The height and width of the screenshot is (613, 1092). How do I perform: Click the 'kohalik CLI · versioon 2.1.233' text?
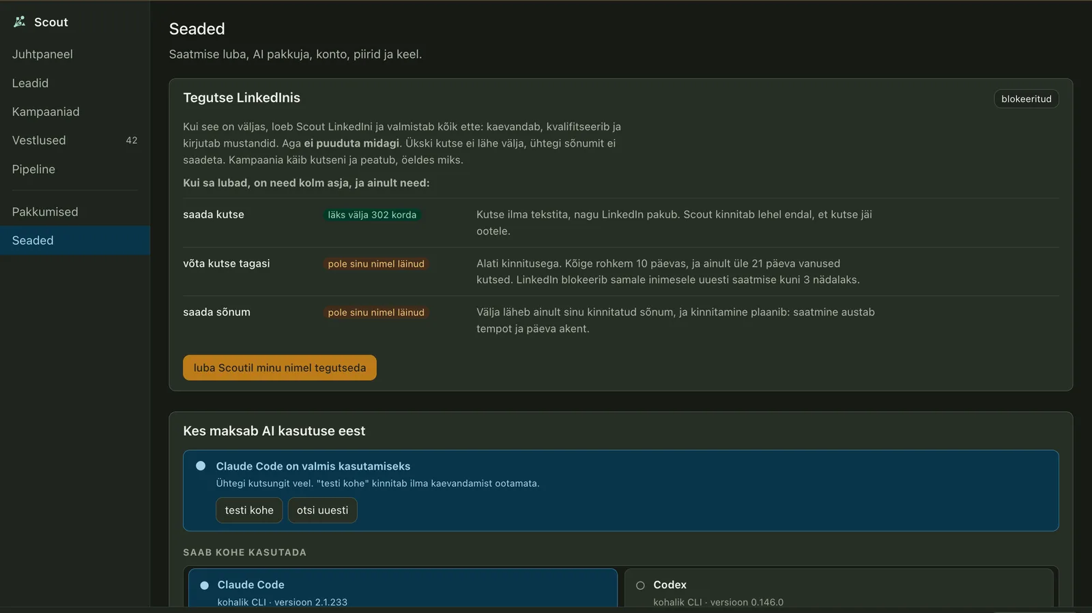(x=283, y=602)
